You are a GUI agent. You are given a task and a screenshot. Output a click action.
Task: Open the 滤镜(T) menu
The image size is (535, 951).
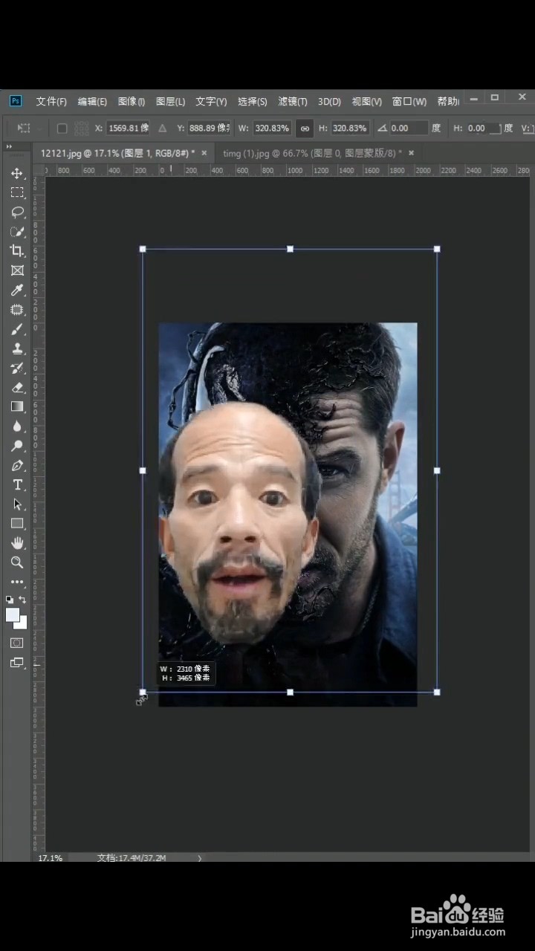293,102
